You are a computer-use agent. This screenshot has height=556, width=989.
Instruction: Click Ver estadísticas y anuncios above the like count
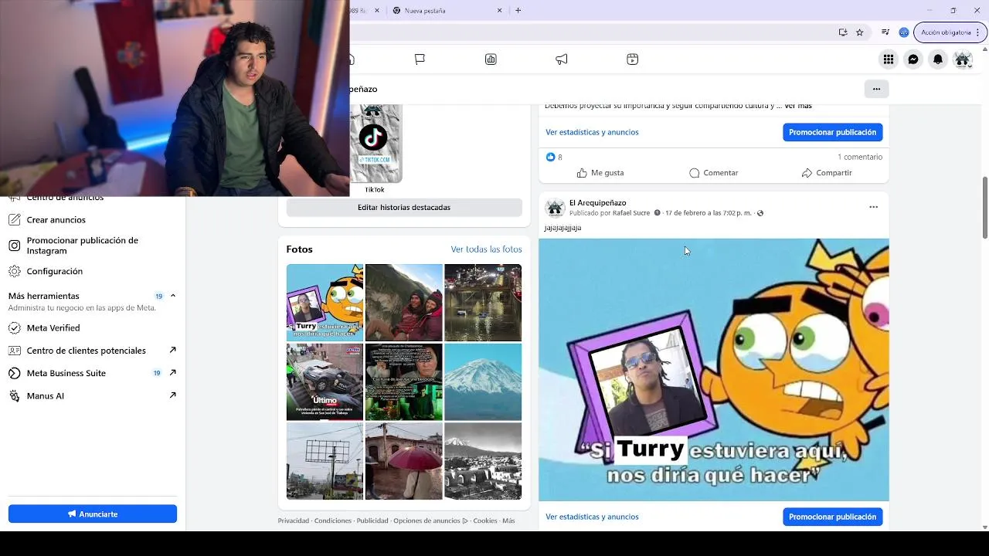[x=592, y=132]
